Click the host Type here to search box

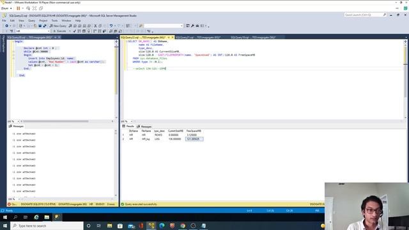[x=47, y=226]
